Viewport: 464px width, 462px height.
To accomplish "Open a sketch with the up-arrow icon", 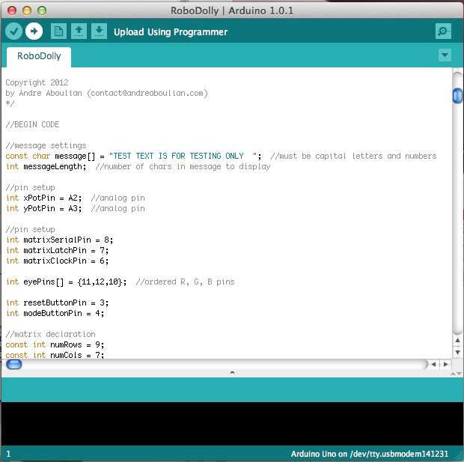I will coord(79,31).
